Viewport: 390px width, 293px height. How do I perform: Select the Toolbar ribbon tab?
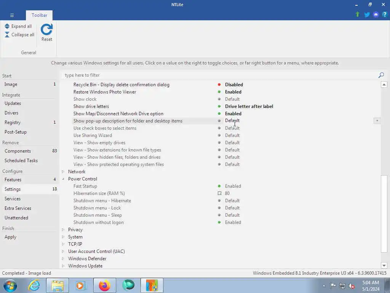39,15
